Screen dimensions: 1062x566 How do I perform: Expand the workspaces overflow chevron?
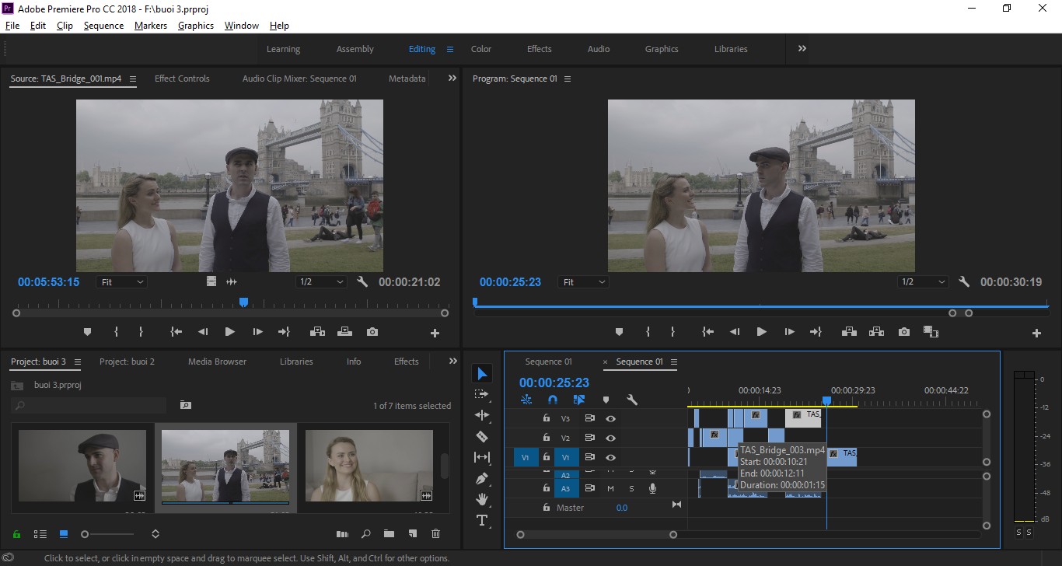[802, 48]
